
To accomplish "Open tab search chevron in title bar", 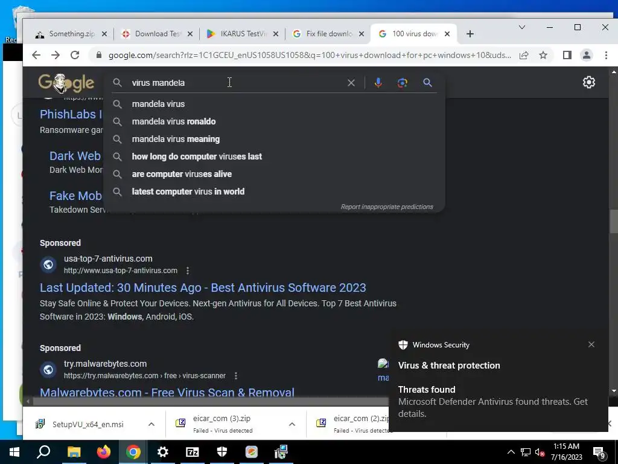I will (x=522, y=27).
